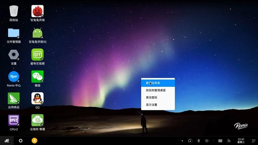This screenshot has height=145, width=258.
Task: Open the 回收站 recycle bin icon
Action: pyautogui.click(x=14, y=11)
